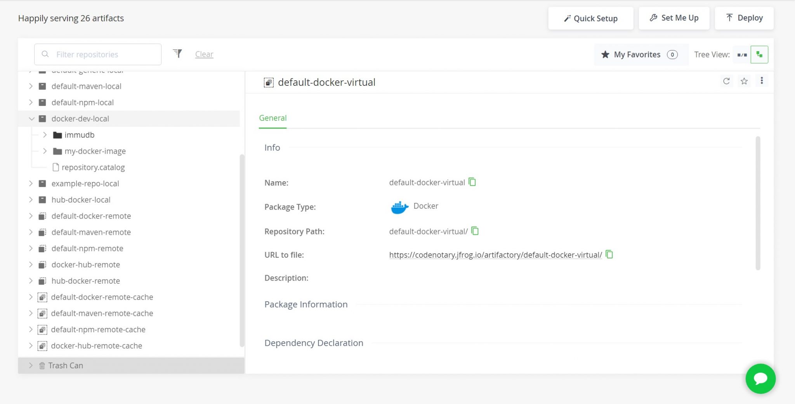The width and height of the screenshot is (795, 404).
Task: Open the repository filter funnel icon
Action: coord(177,53)
